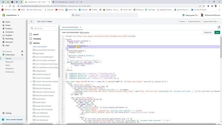
Task: Show more bookmarks overflow arrow
Action: pyautogui.click(x=219, y=10)
